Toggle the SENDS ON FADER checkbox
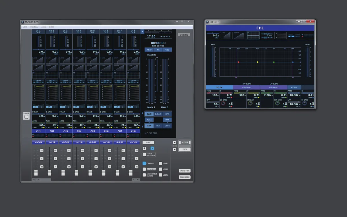Image resolution: width=347 pixels, height=217 pixels. [x=144, y=155]
